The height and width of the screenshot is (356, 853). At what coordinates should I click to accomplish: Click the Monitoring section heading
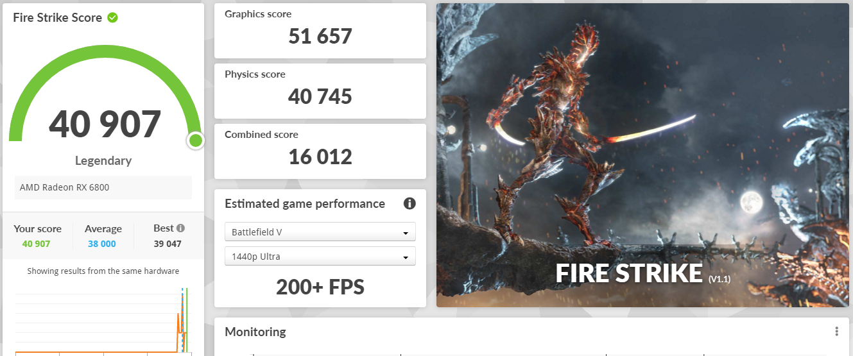pyautogui.click(x=255, y=332)
